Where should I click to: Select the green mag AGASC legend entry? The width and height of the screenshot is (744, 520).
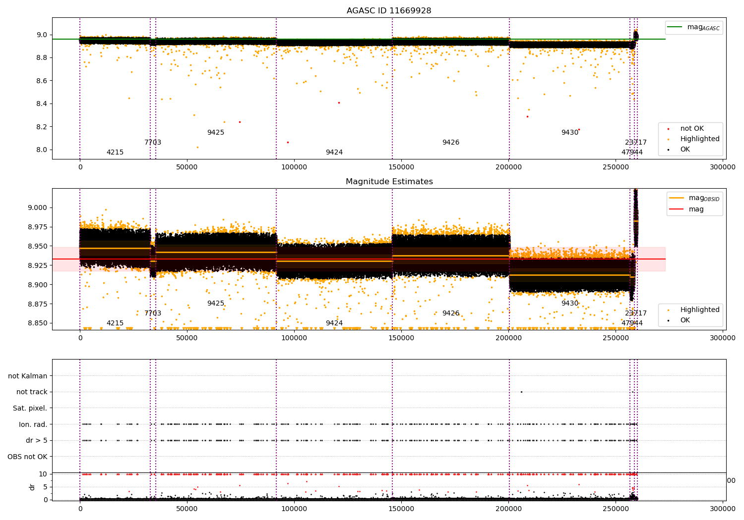(694, 27)
